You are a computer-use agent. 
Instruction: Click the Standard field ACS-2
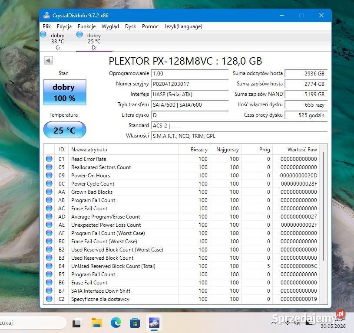[239, 125]
